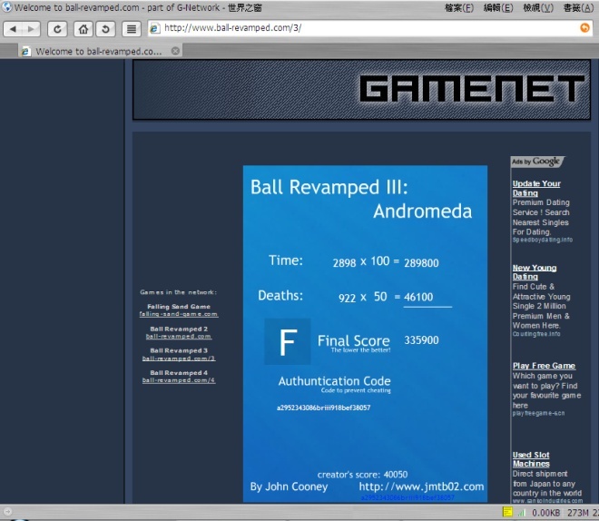Click the authentication code a2952343086briii918bef38057
This screenshot has height=521, width=599.
(x=323, y=408)
